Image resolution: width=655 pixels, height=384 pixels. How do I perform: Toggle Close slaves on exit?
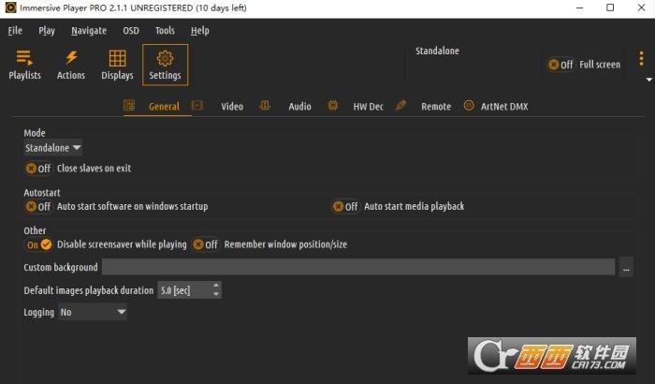pyautogui.click(x=38, y=169)
